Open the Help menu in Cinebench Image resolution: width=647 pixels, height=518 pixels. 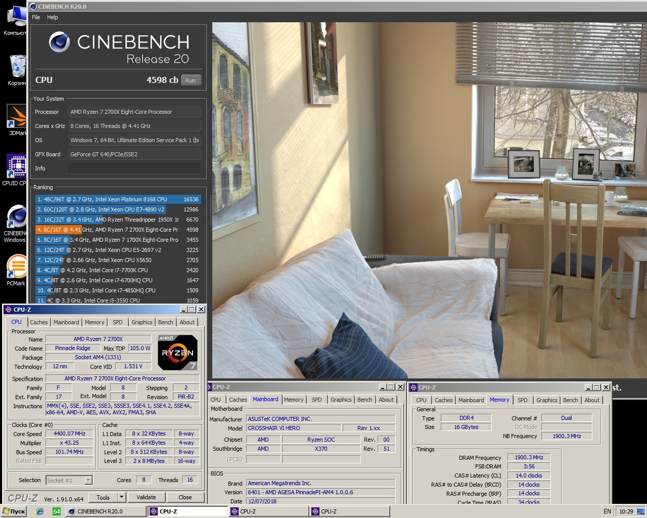53,17
